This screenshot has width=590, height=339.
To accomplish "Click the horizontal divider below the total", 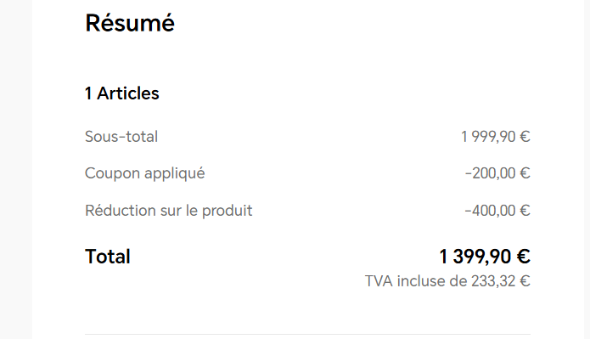I will click(308, 334).
